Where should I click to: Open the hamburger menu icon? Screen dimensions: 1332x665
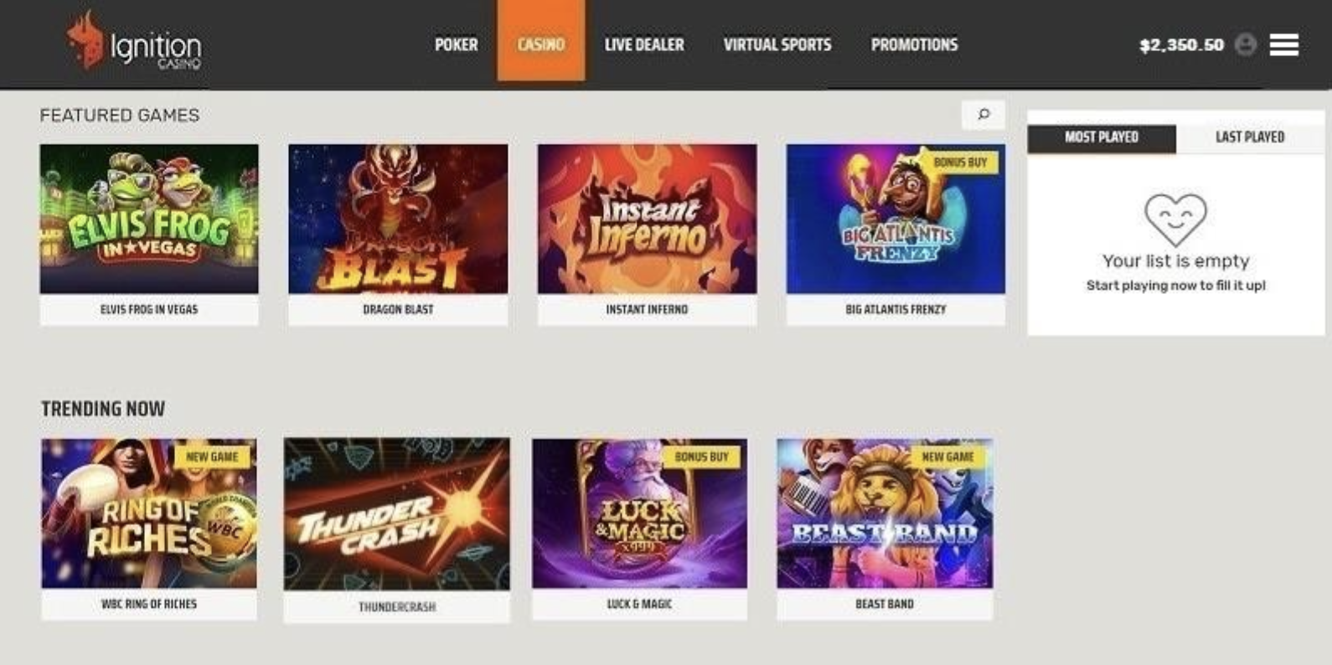pos(1283,44)
